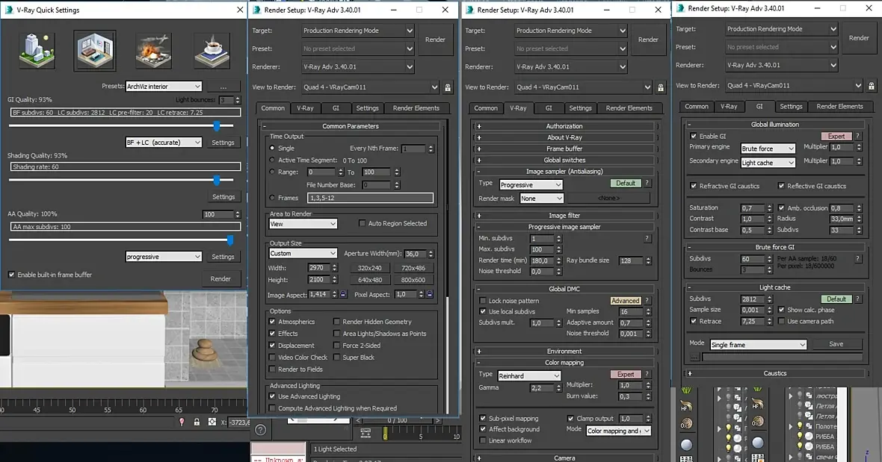Adjust the GI Quality slider handle
882x462 pixels.
[217, 125]
